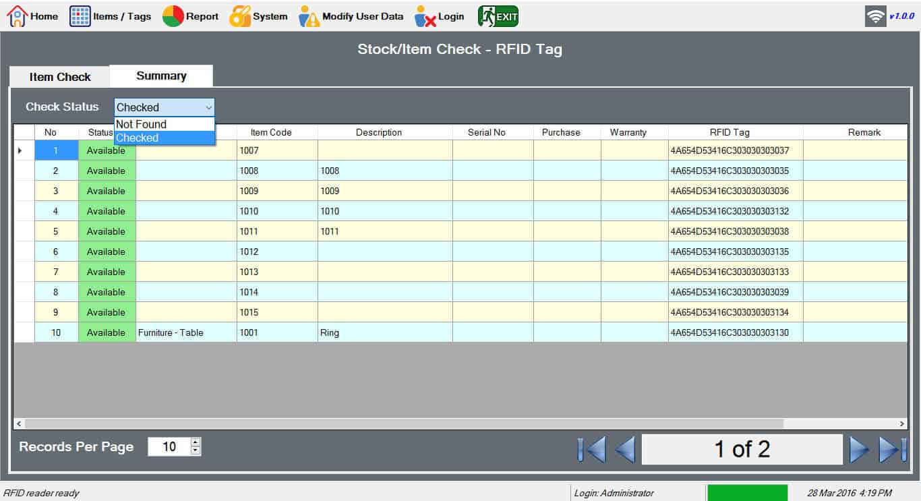Click the green EXIT icon
921x501 pixels.
click(498, 16)
